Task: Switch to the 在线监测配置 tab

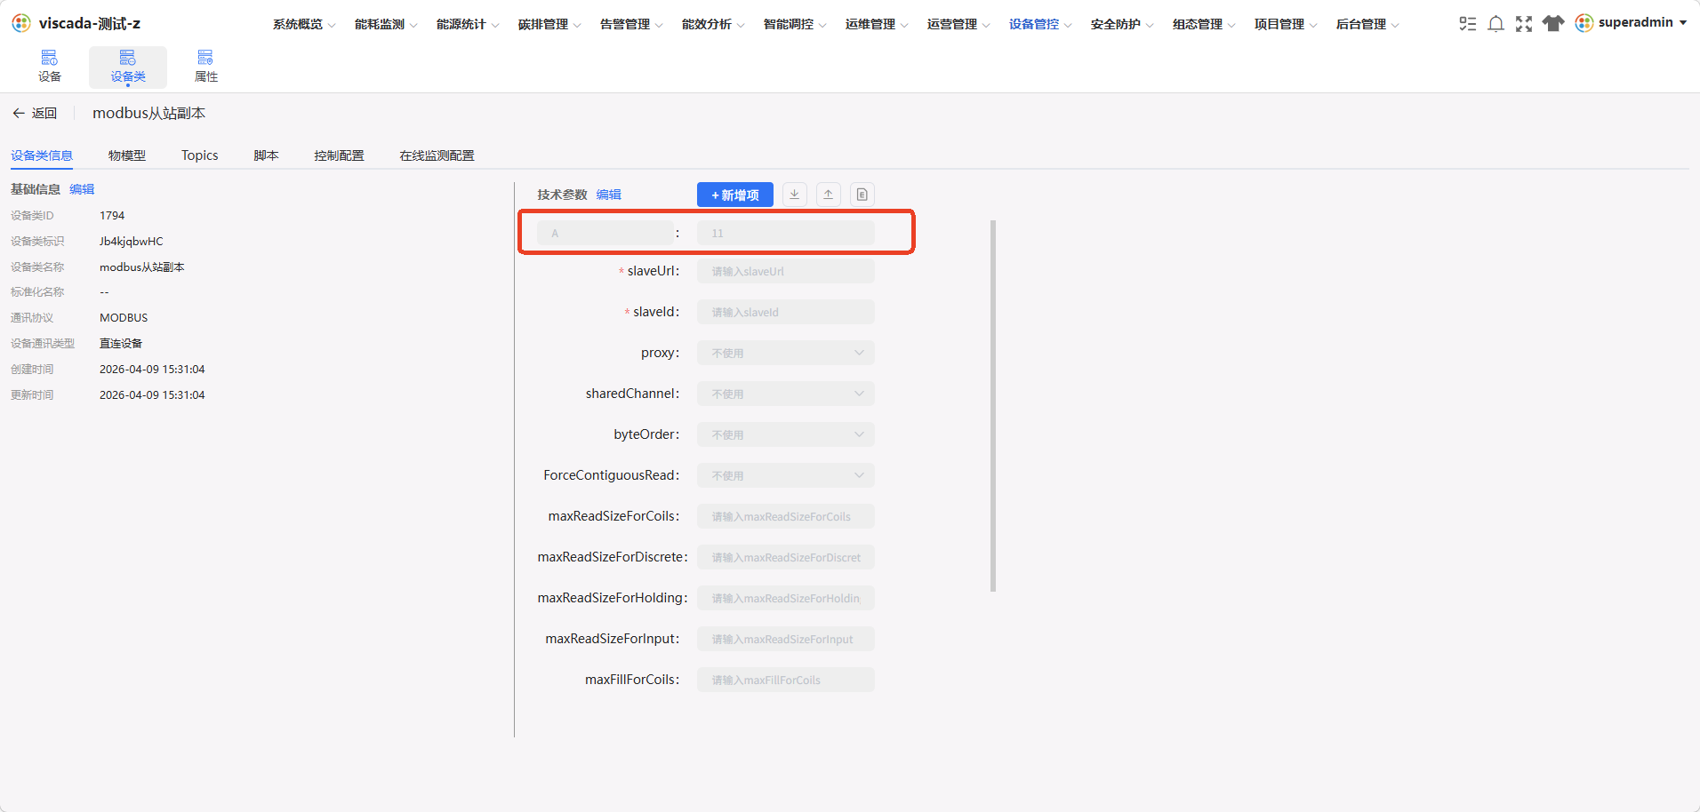Action: pyautogui.click(x=437, y=155)
